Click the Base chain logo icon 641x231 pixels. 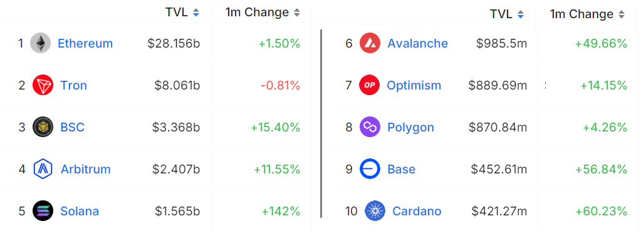pos(370,169)
